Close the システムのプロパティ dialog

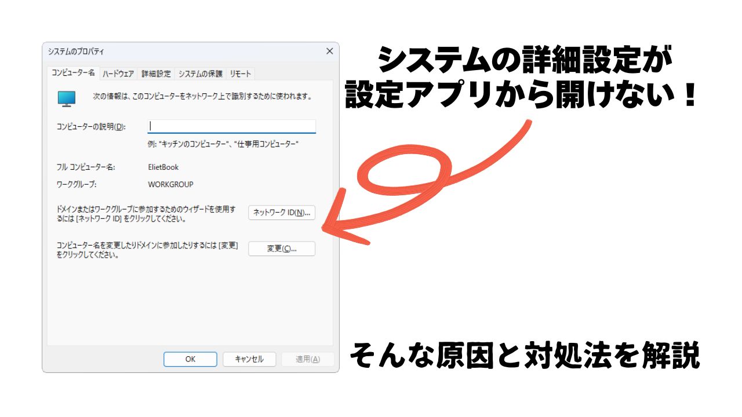(329, 52)
